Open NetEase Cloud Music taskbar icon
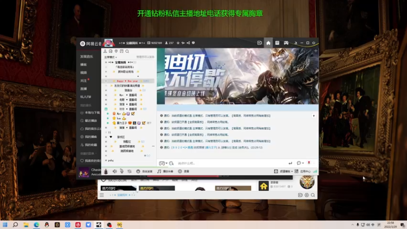 click(78, 224)
